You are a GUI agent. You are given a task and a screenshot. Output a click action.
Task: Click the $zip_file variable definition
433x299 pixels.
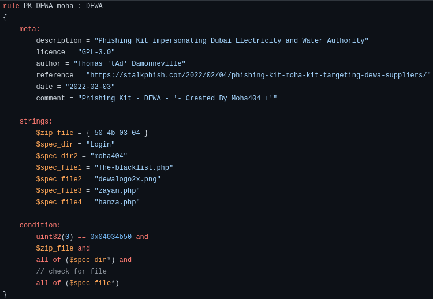point(54,133)
